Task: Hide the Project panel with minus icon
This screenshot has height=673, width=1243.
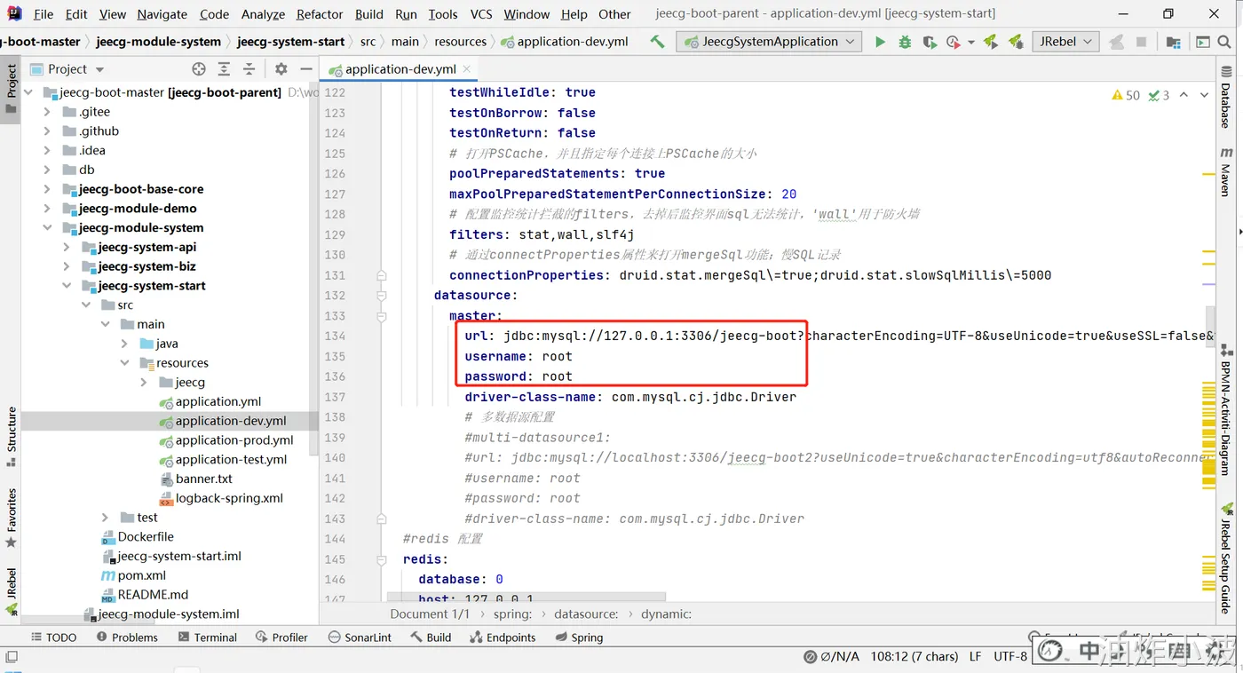Action: click(306, 69)
